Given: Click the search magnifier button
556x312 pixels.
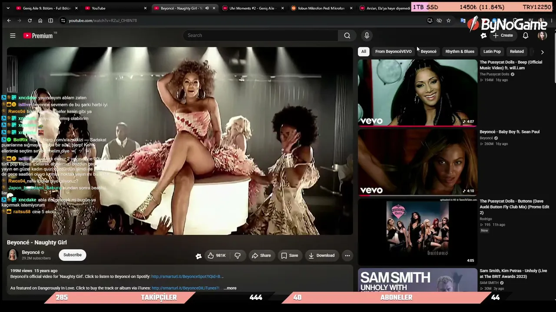Looking at the screenshot, I should coord(347,36).
